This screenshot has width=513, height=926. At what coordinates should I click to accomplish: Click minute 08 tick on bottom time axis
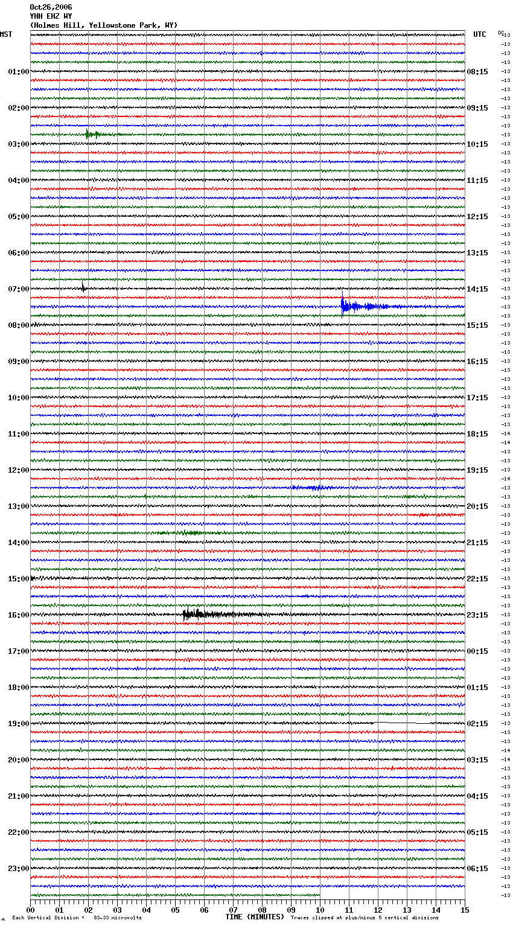[262, 910]
